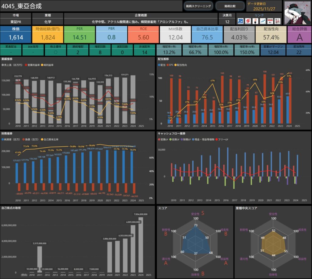Viewport: 312px width, 279px height.
Task: Click the 売上高 legend marker in 業績推移
Action: click(x=3, y=65)
